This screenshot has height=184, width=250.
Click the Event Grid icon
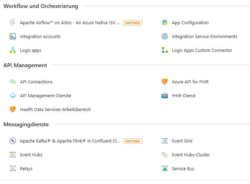165,141
